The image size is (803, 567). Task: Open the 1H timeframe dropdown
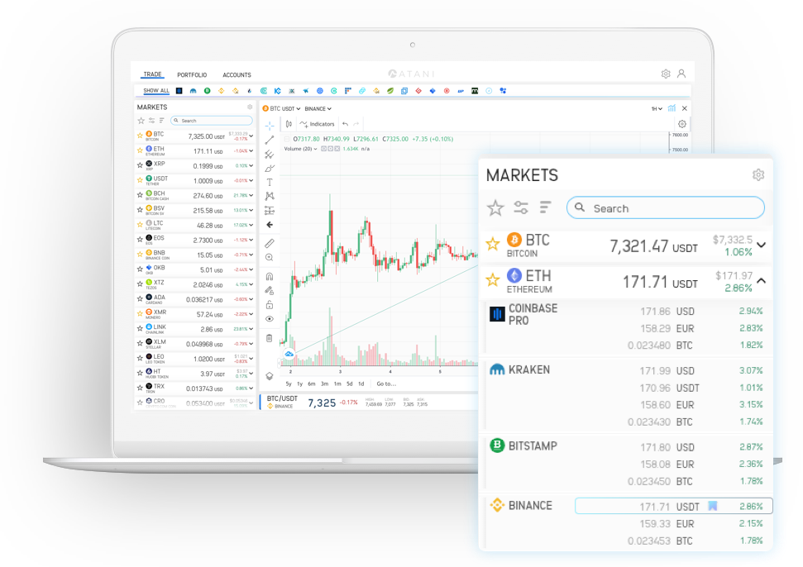[657, 108]
